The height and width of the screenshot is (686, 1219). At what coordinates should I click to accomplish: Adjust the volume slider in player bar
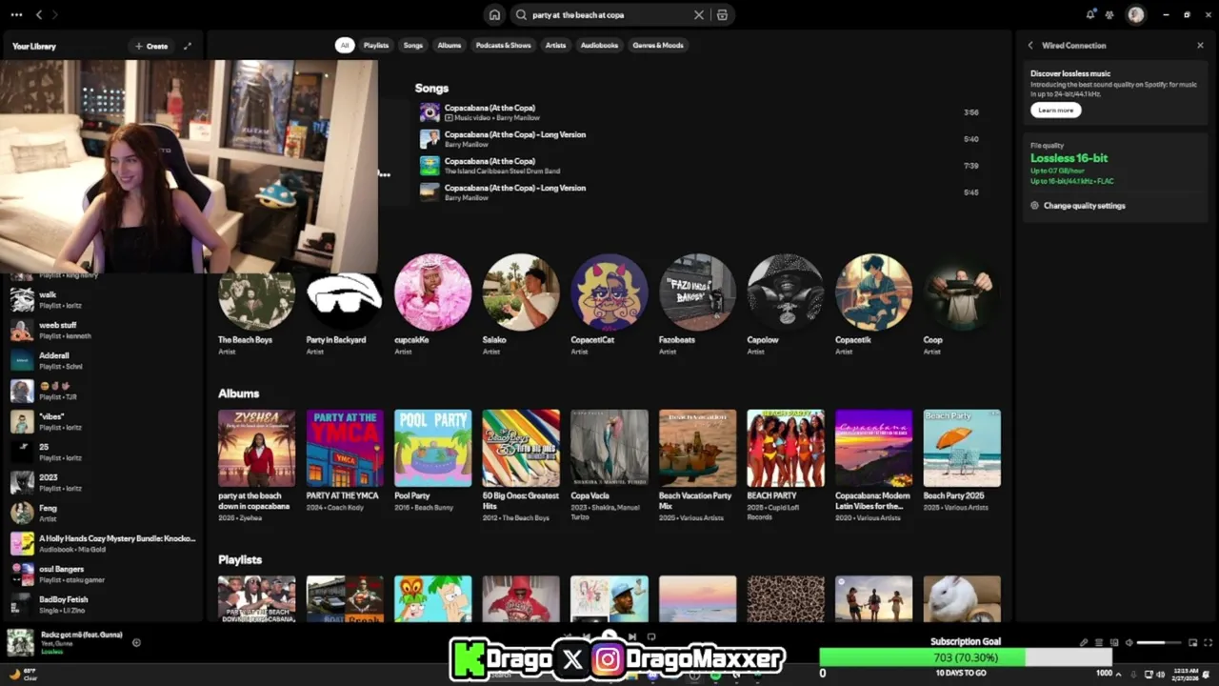pyautogui.click(x=1158, y=642)
